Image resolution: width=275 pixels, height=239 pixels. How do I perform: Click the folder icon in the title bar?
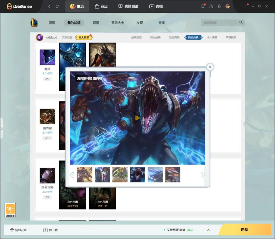point(211,6)
